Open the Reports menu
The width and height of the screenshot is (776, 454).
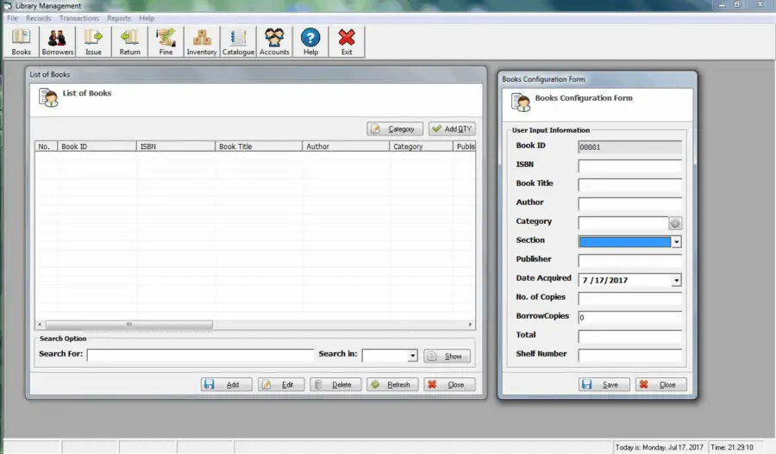(x=119, y=18)
